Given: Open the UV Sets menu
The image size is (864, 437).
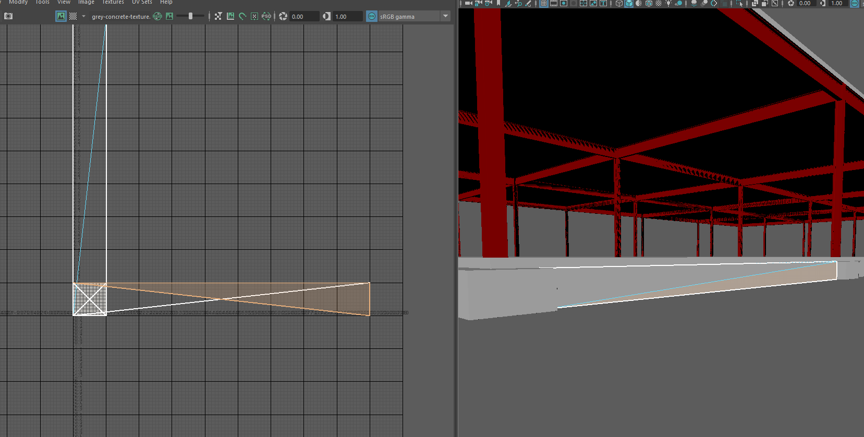Looking at the screenshot, I should click(x=142, y=2).
